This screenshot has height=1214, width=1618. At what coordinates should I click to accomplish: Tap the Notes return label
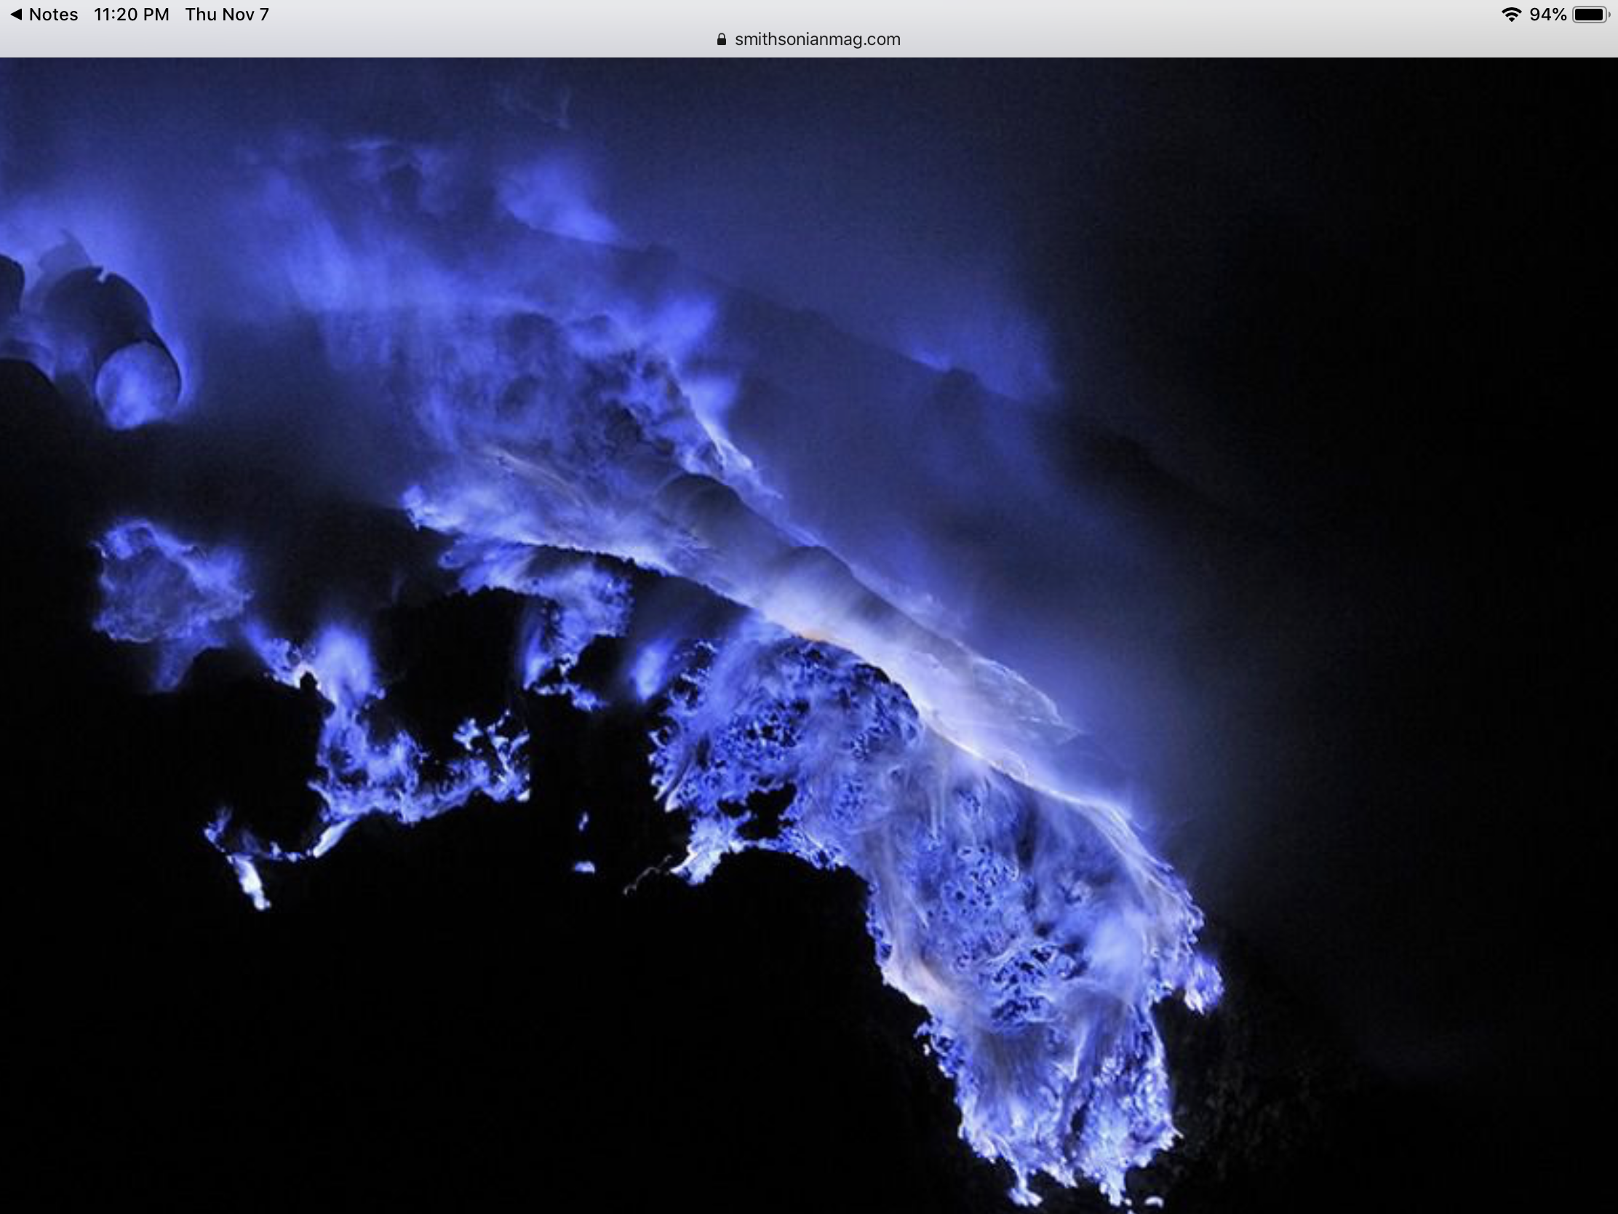53,15
